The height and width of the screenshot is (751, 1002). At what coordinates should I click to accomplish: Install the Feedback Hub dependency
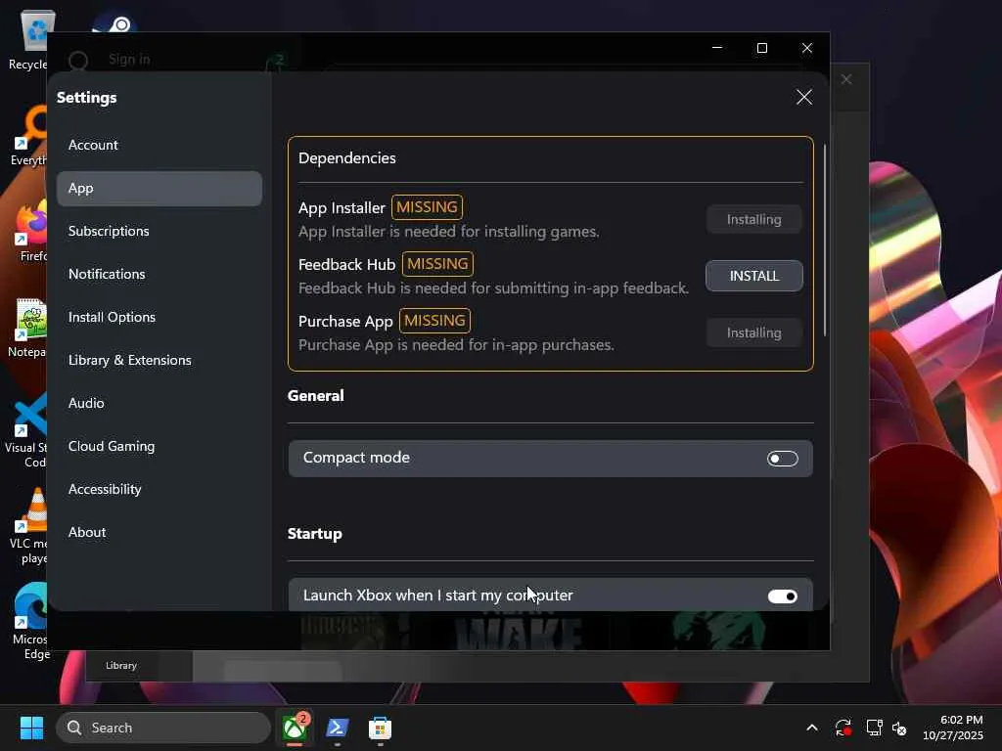(754, 276)
